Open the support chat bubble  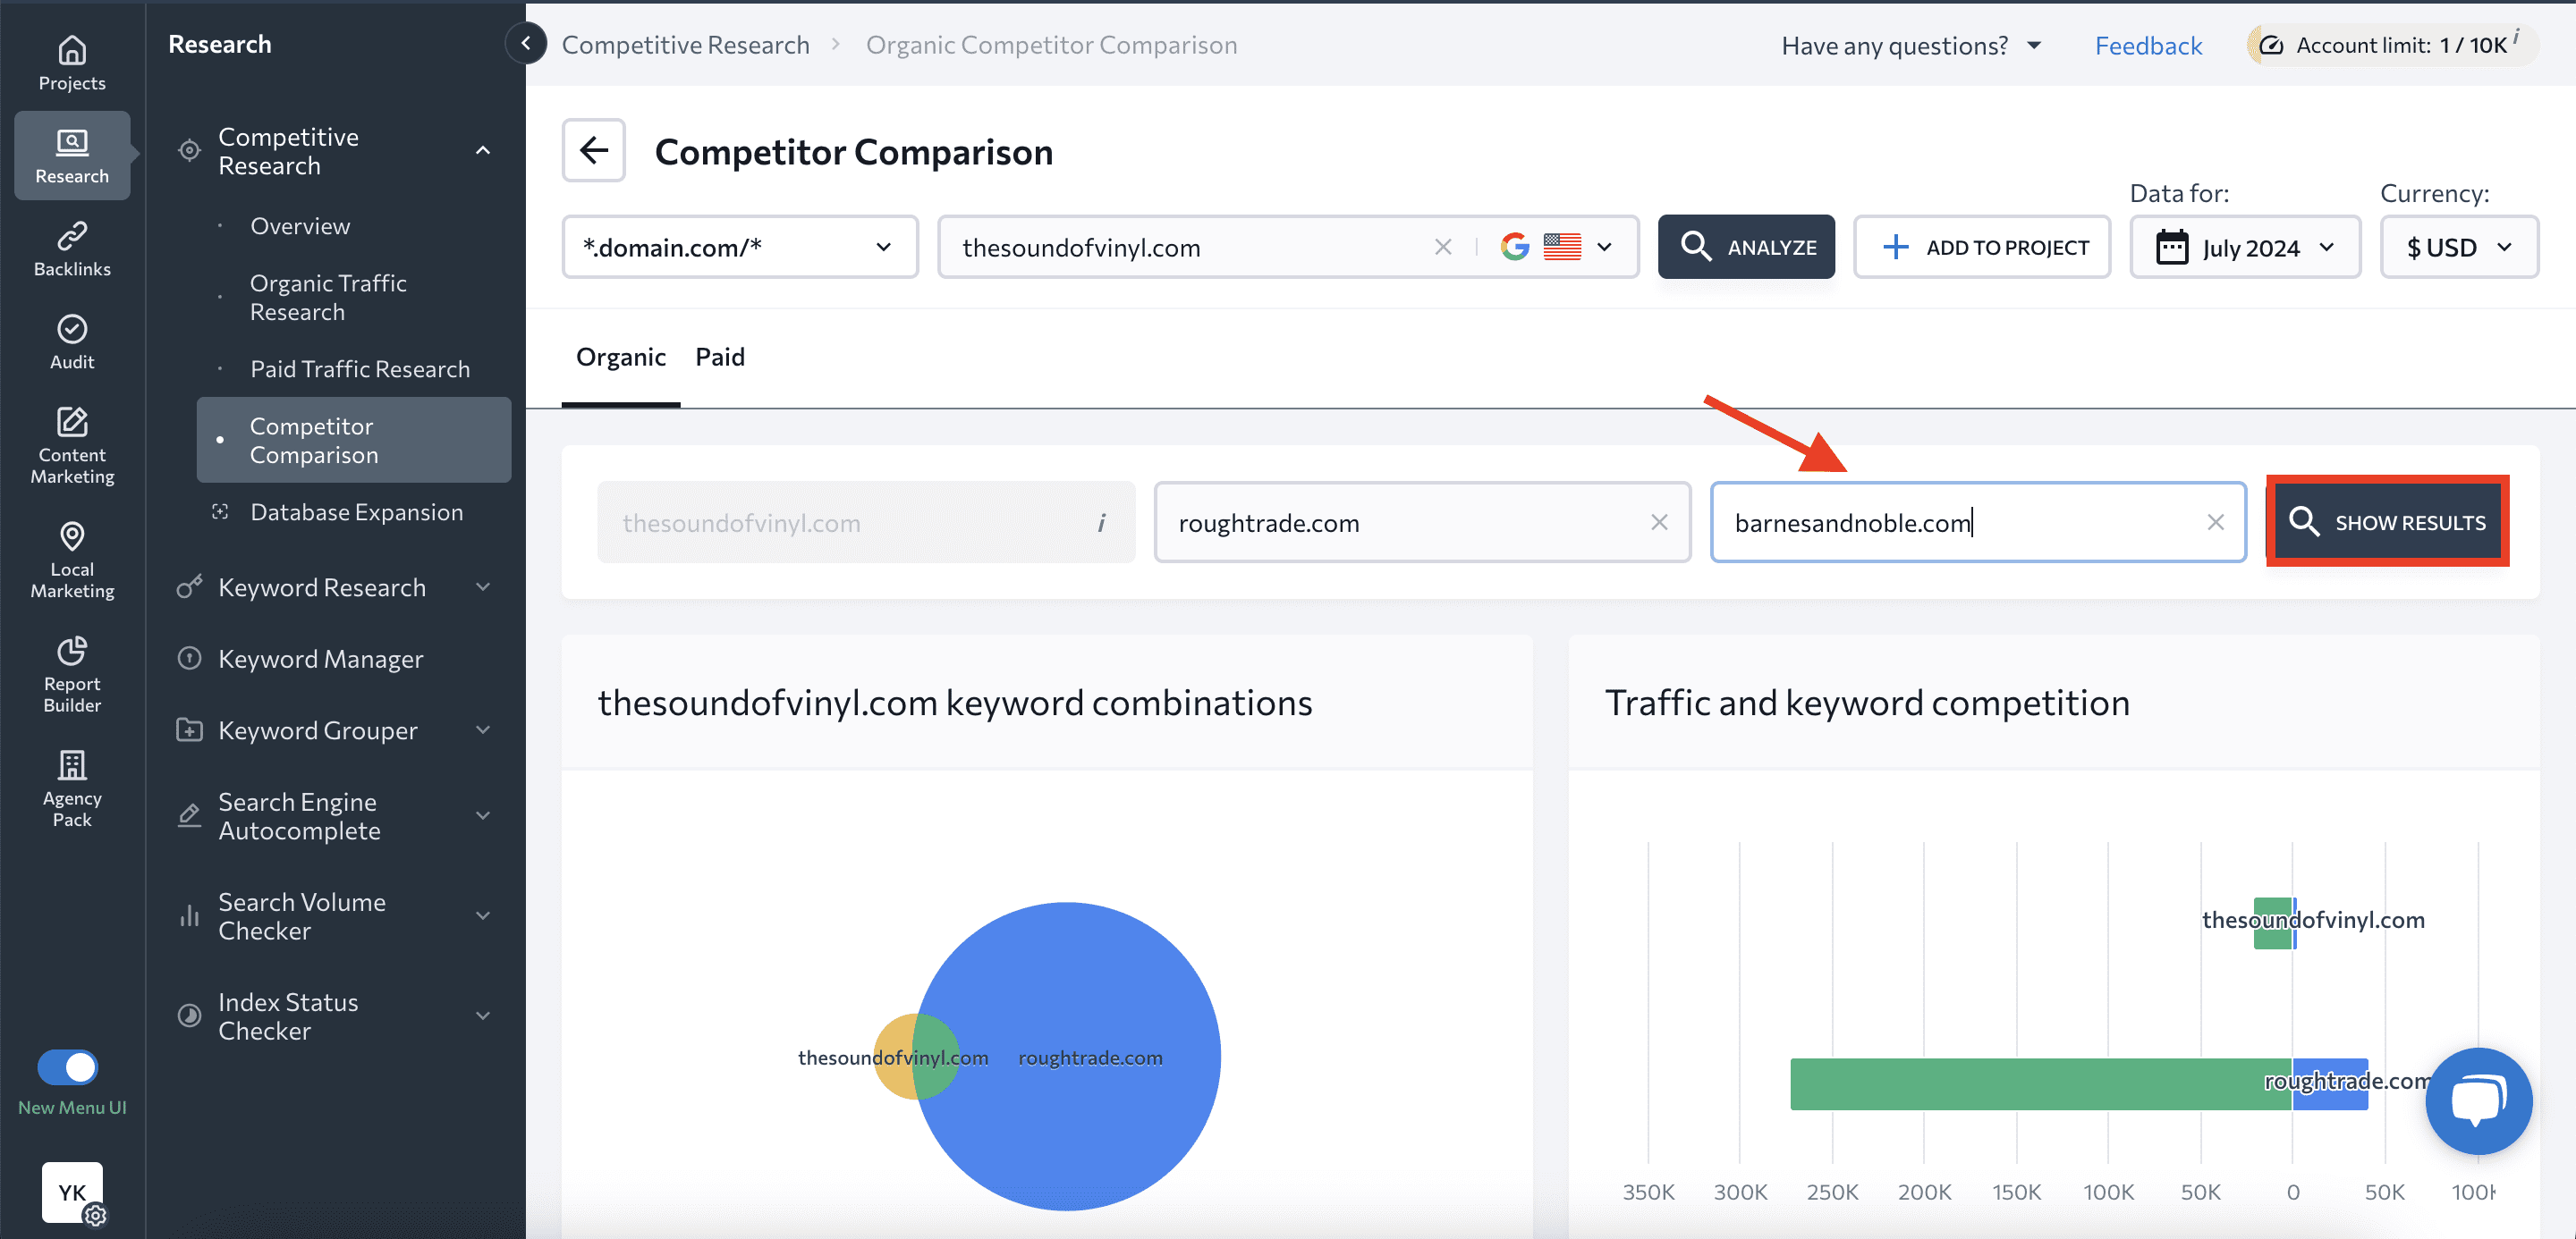click(2479, 1101)
